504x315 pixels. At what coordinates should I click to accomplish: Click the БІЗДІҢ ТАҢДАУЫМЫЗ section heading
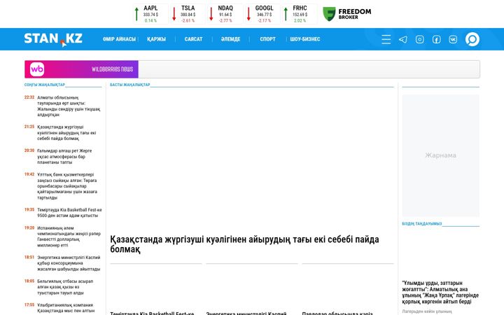tap(421, 224)
